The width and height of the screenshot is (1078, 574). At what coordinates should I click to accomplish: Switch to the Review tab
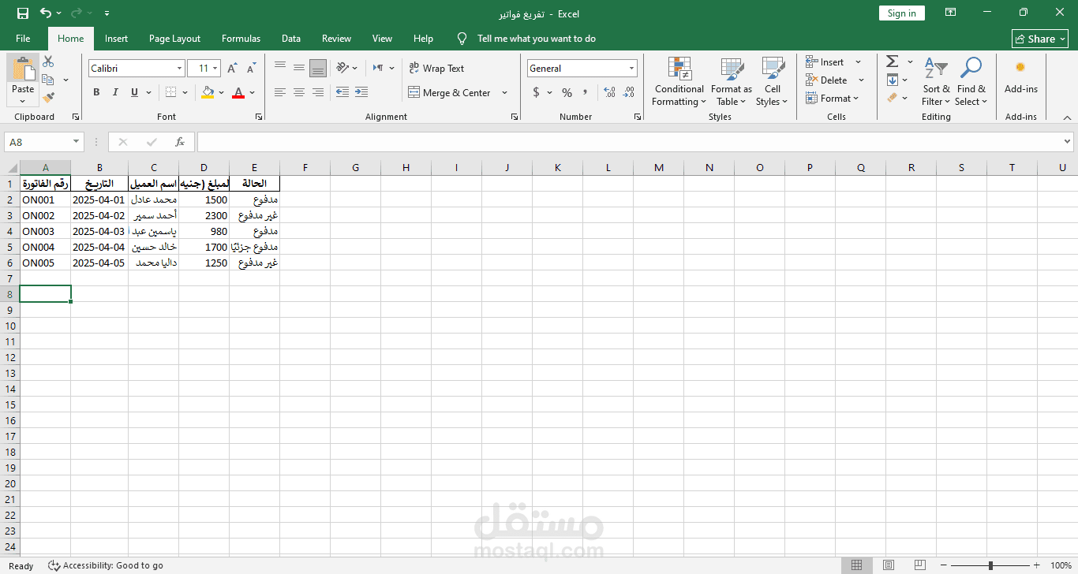pos(336,39)
